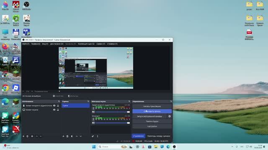Screen dimensions: 268x150
Task: Remove selected source with Источники trash icon
Action: point(27,136)
